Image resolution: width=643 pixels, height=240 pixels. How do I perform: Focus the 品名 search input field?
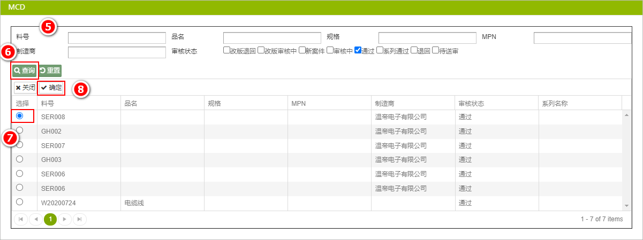(x=272, y=38)
